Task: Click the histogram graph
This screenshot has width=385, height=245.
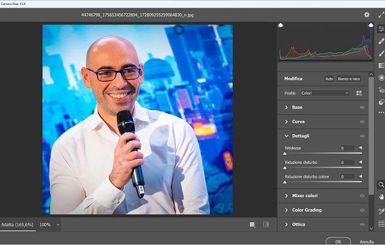Action: [x=326, y=43]
